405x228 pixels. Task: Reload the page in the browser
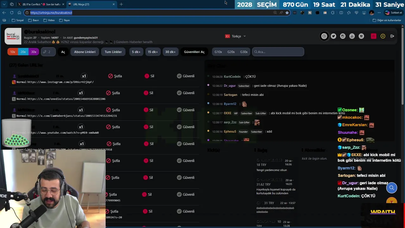pyautogui.click(x=12, y=13)
